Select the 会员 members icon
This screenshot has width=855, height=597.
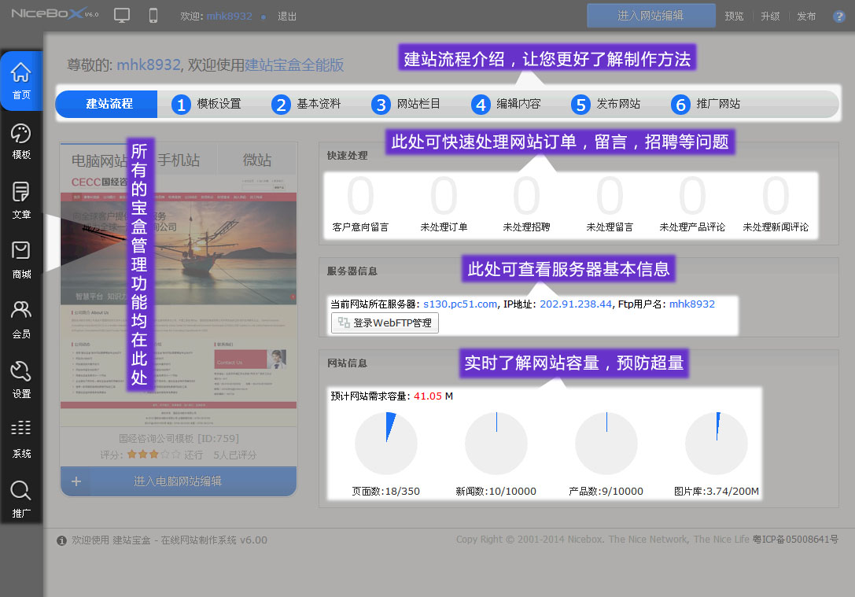(x=21, y=319)
